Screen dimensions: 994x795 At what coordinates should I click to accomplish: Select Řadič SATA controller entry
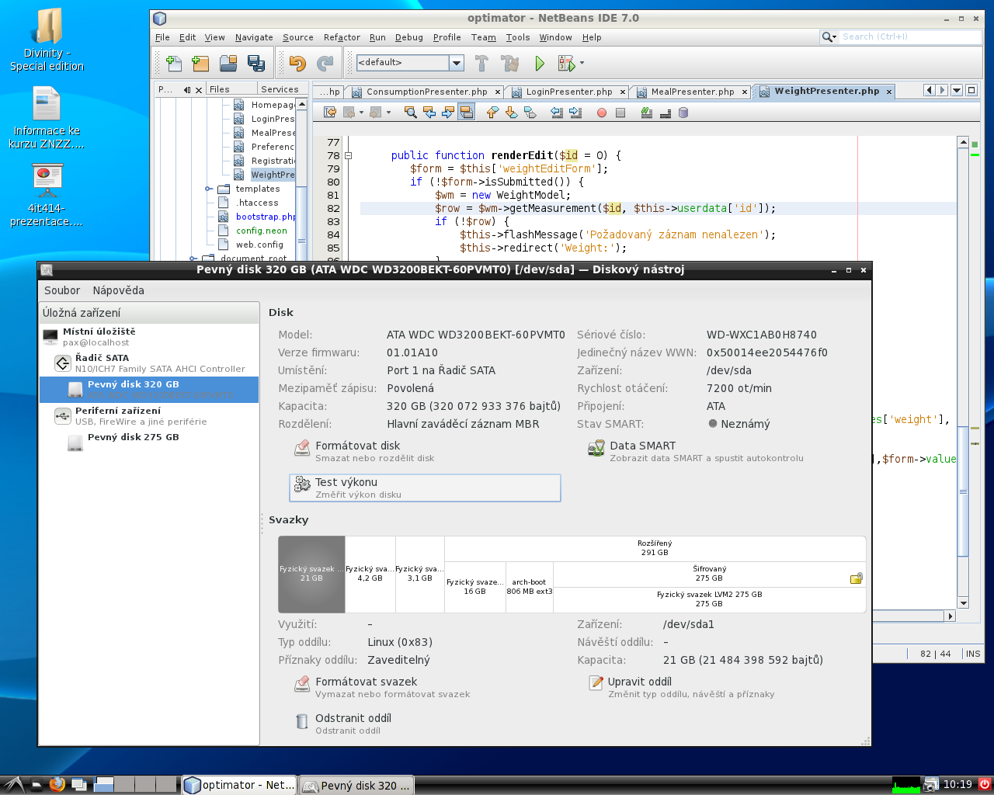click(150, 363)
